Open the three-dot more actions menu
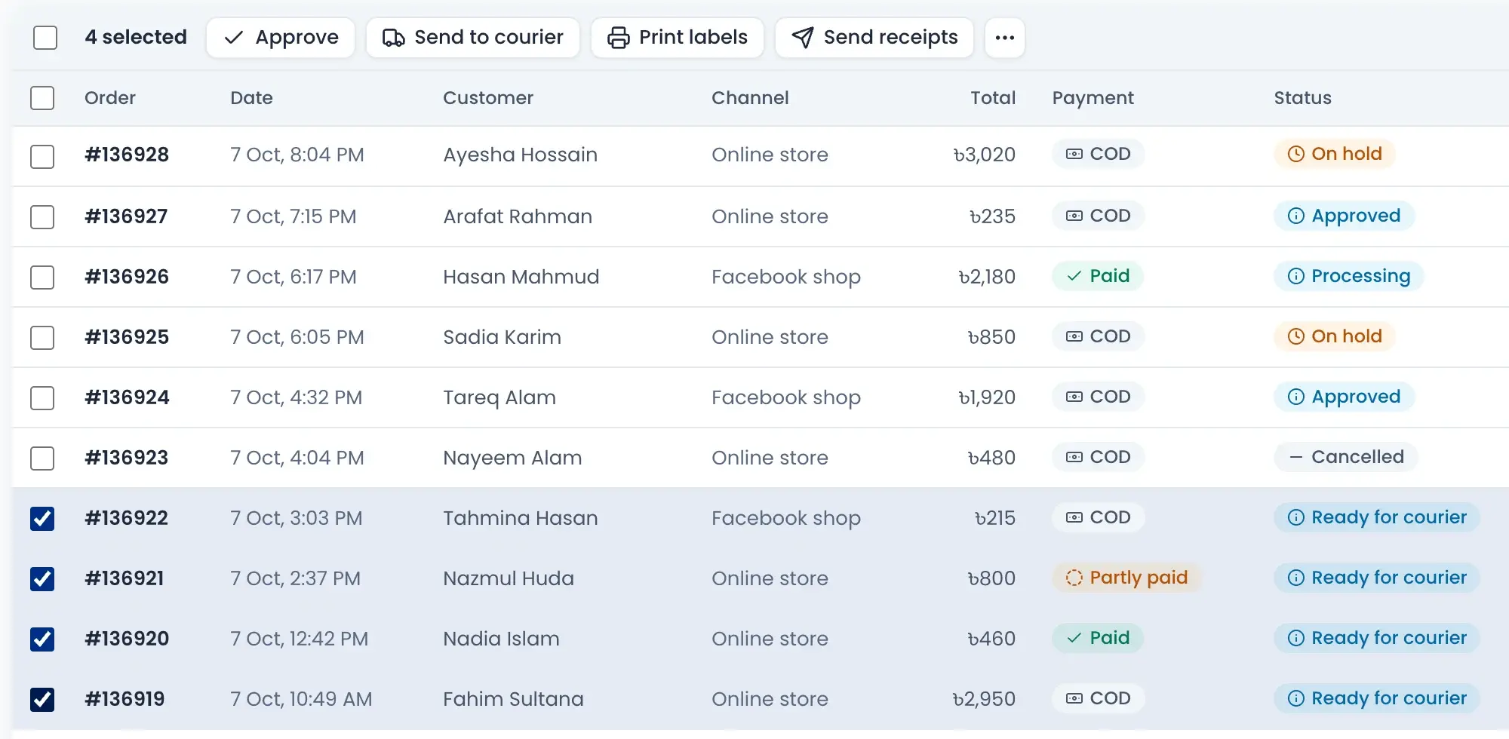The height and width of the screenshot is (739, 1509). click(x=1004, y=38)
